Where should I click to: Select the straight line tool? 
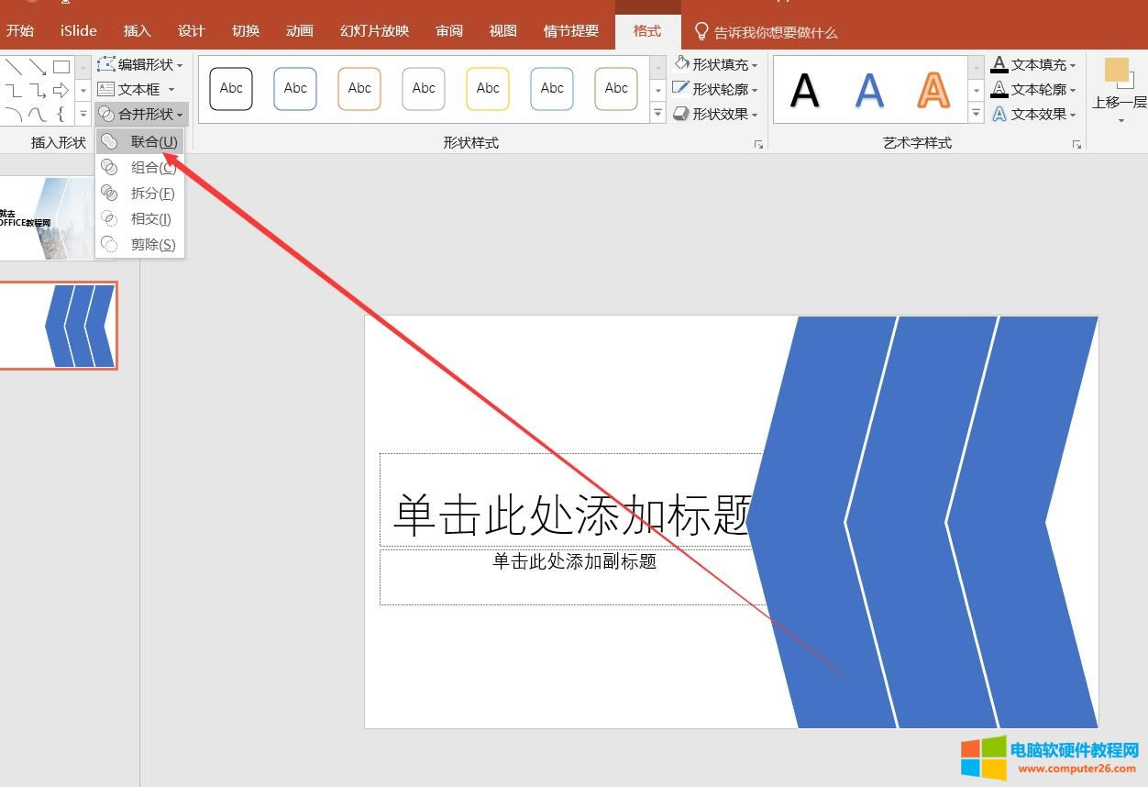[x=12, y=65]
